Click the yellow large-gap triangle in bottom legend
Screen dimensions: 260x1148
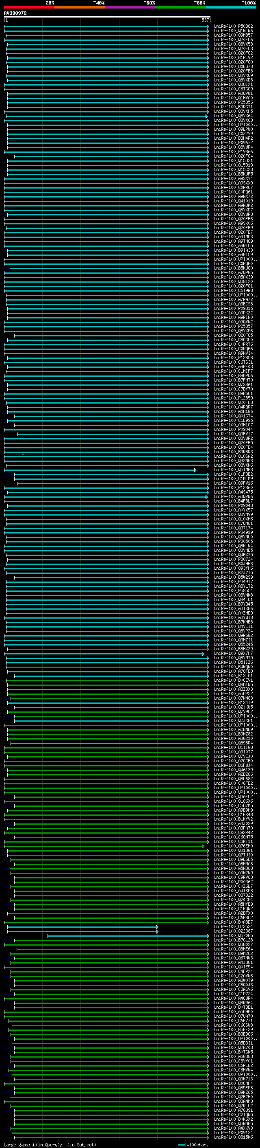point(33,1144)
